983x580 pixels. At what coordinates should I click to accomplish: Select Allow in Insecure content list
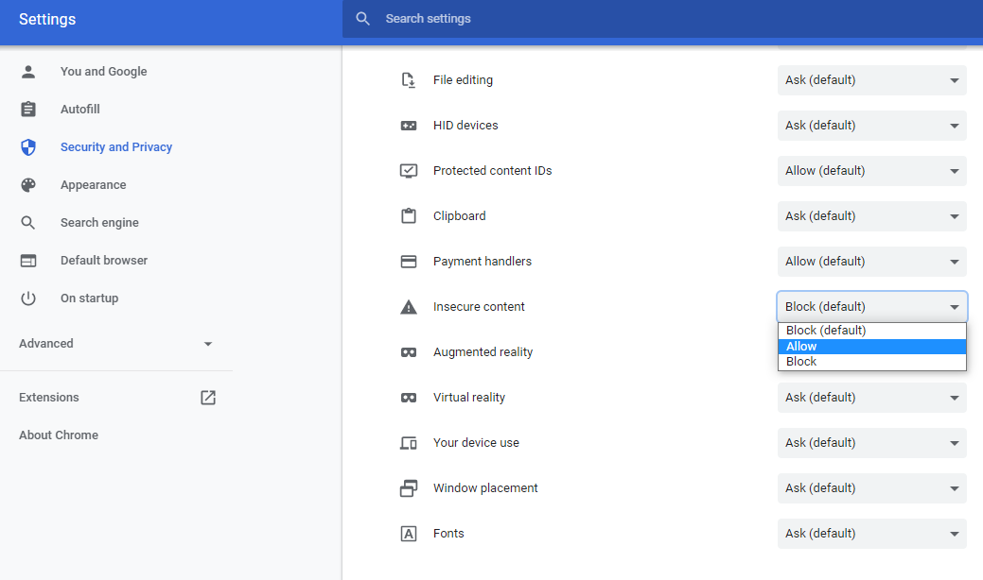(x=872, y=347)
